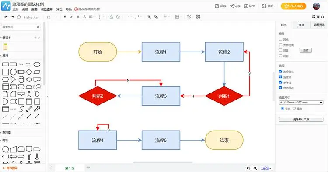The image size is (328, 172).
Task: Open the A4 page size dropdown
Action: point(301,103)
